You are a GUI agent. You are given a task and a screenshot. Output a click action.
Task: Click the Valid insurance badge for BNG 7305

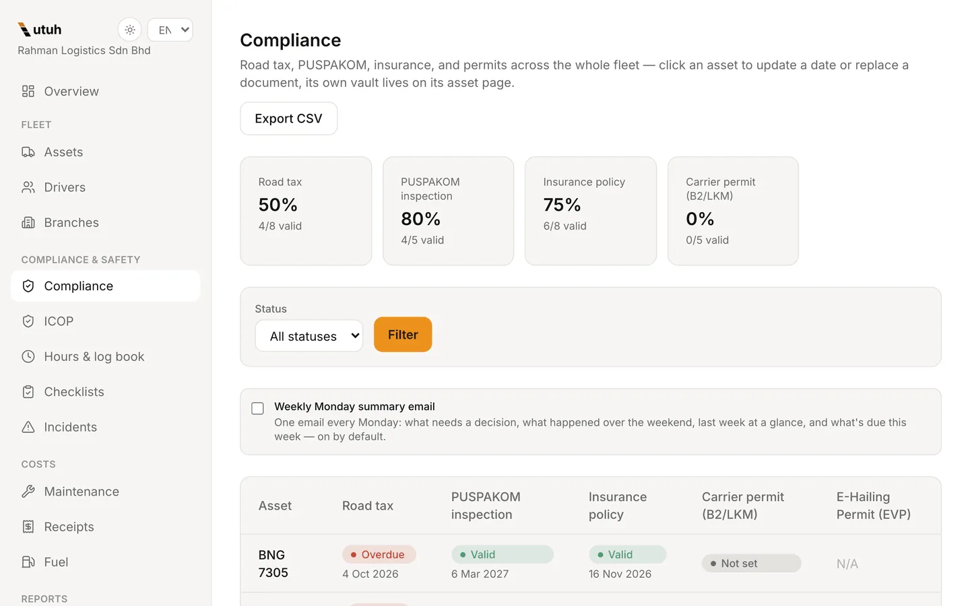tap(628, 554)
